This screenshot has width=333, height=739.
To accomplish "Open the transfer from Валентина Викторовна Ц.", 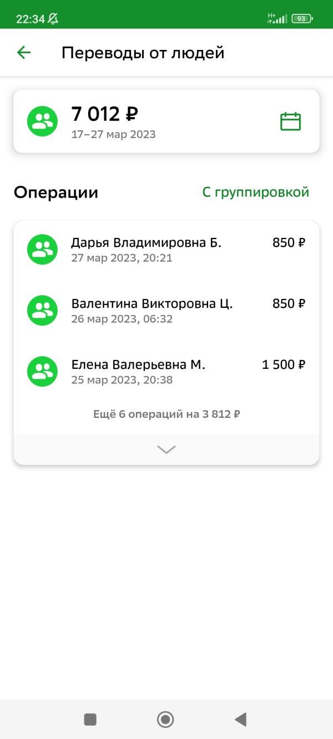I will pyautogui.click(x=167, y=311).
